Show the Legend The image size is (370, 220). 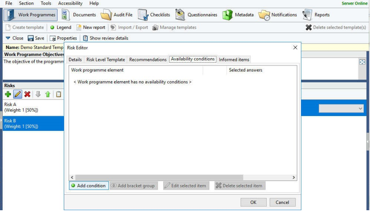point(61,28)
